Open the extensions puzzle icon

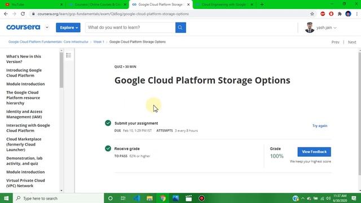[x=340, y=14]
